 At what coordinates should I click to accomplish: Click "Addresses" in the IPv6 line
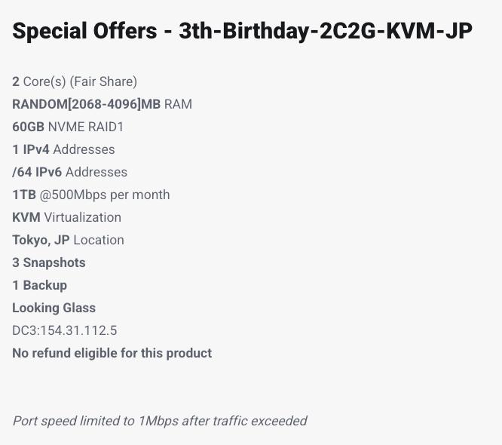pos(96,172)
